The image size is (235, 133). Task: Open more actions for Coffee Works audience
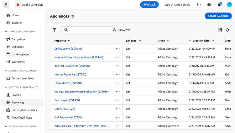coord(118,49)
